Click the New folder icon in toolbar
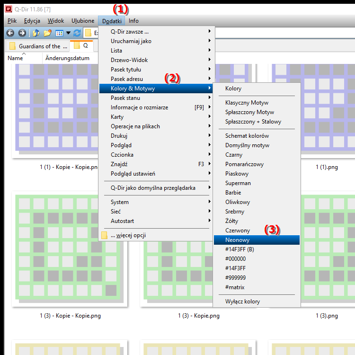This screenshot has height=355, width=355. [x=47, y=33]
